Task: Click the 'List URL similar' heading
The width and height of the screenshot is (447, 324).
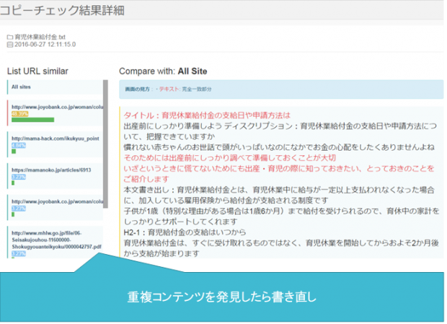Action: (37, 71)
